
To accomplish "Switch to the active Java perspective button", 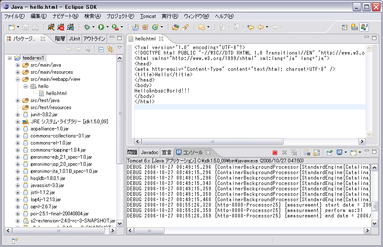I will click(364, 27).
